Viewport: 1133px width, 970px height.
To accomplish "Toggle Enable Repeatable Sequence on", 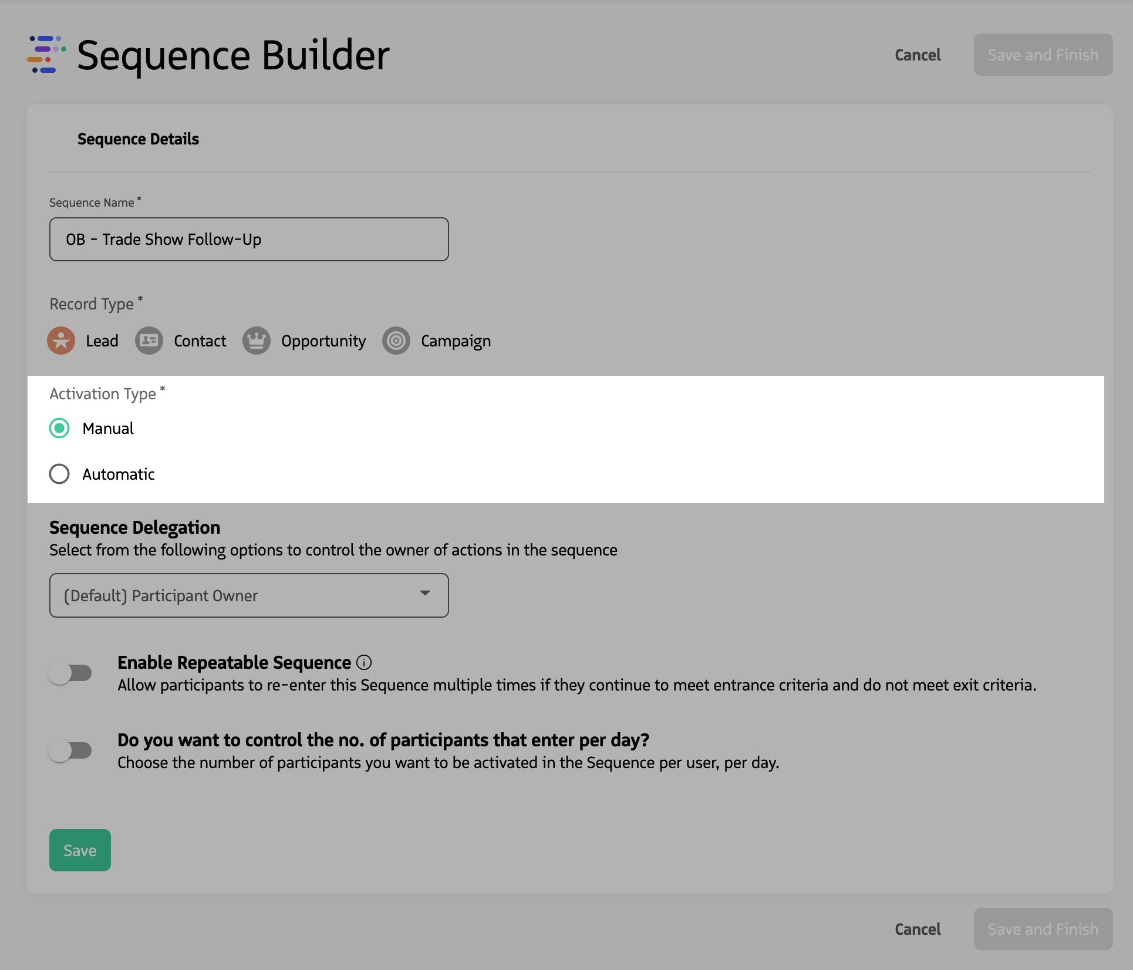I will click(x=72, y=673).
